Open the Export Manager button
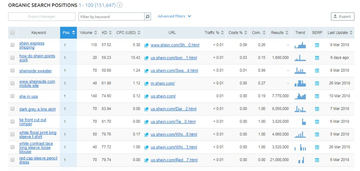 pos(42,17)
